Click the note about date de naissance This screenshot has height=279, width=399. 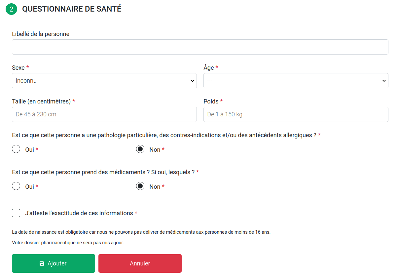pyautogui.click(x=141, y=232)
